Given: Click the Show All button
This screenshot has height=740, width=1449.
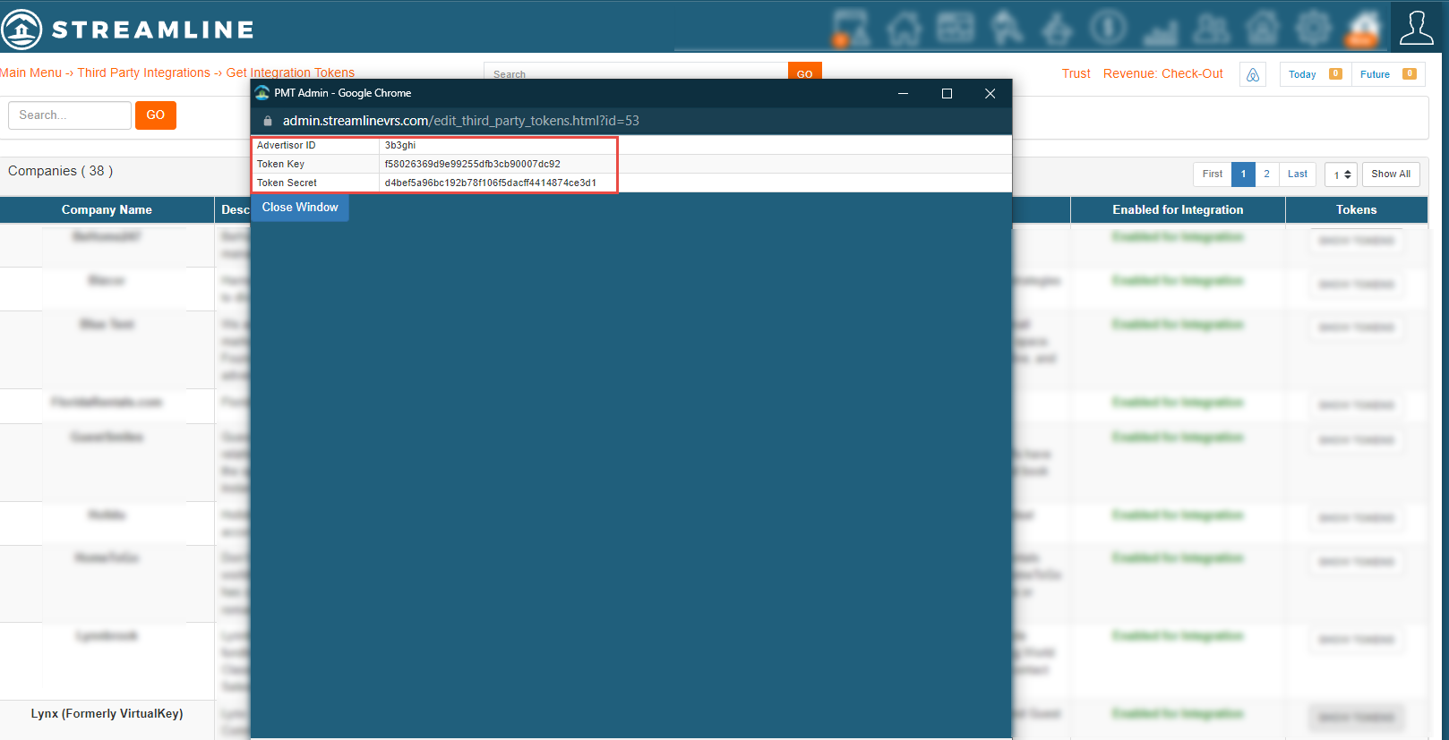Looking at the screenshot, I should tap(1391, 174).
